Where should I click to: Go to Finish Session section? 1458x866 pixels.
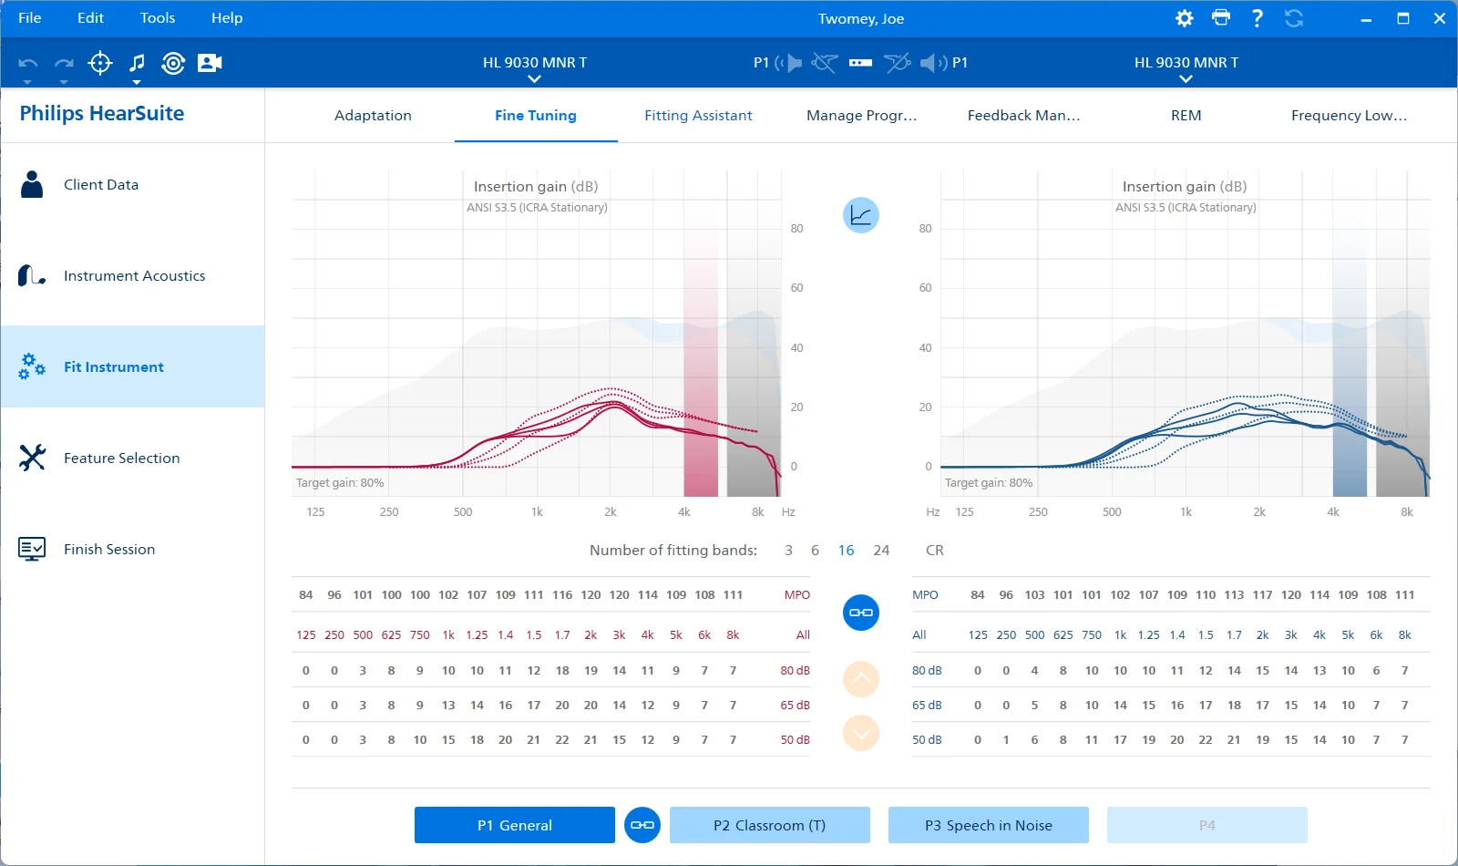pyautogui.click(x=132, y=549)
